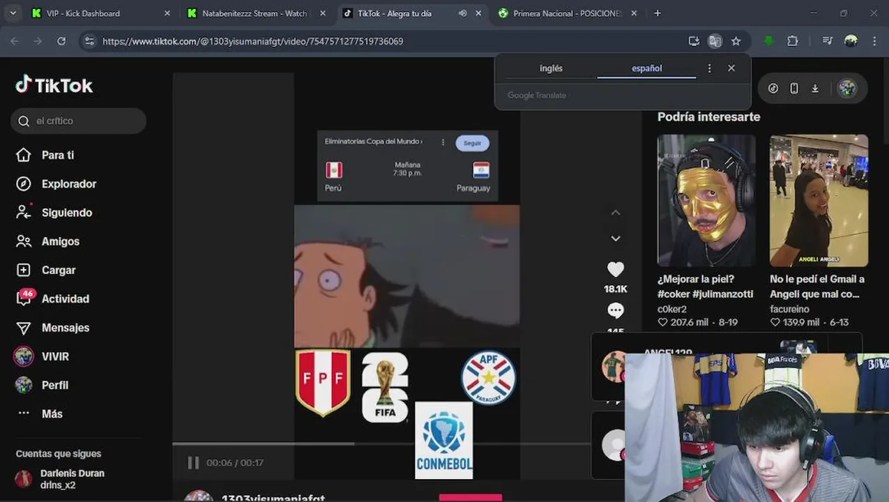Click Seguir in the match card
This screenshot has height=502, width=889.
coord(472,143)
